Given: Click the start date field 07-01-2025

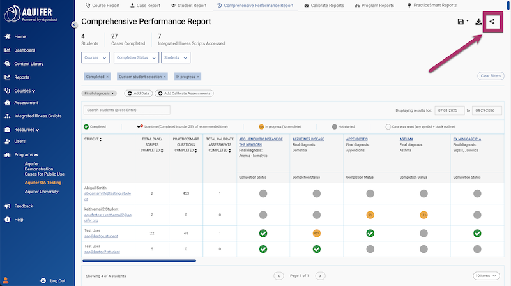Looking at the screenshot, I should tap(450, 110).
